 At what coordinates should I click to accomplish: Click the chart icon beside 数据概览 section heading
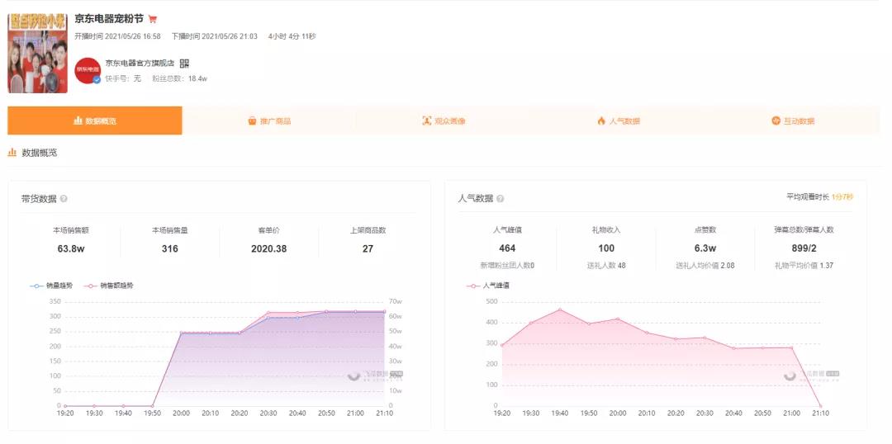12,153
